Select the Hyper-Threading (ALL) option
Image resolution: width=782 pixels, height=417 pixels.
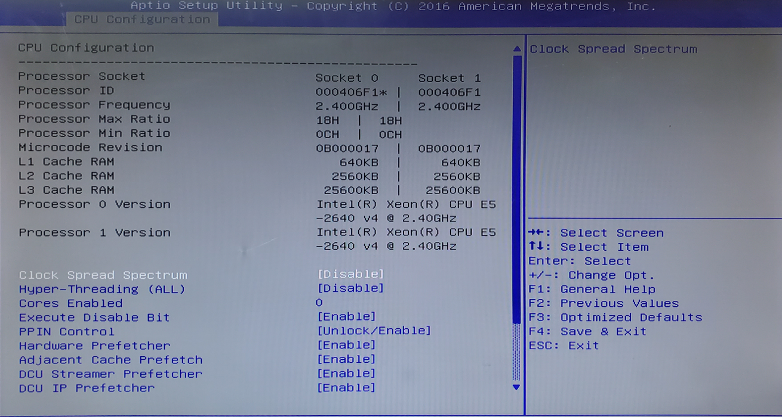[x=102, y=290]
